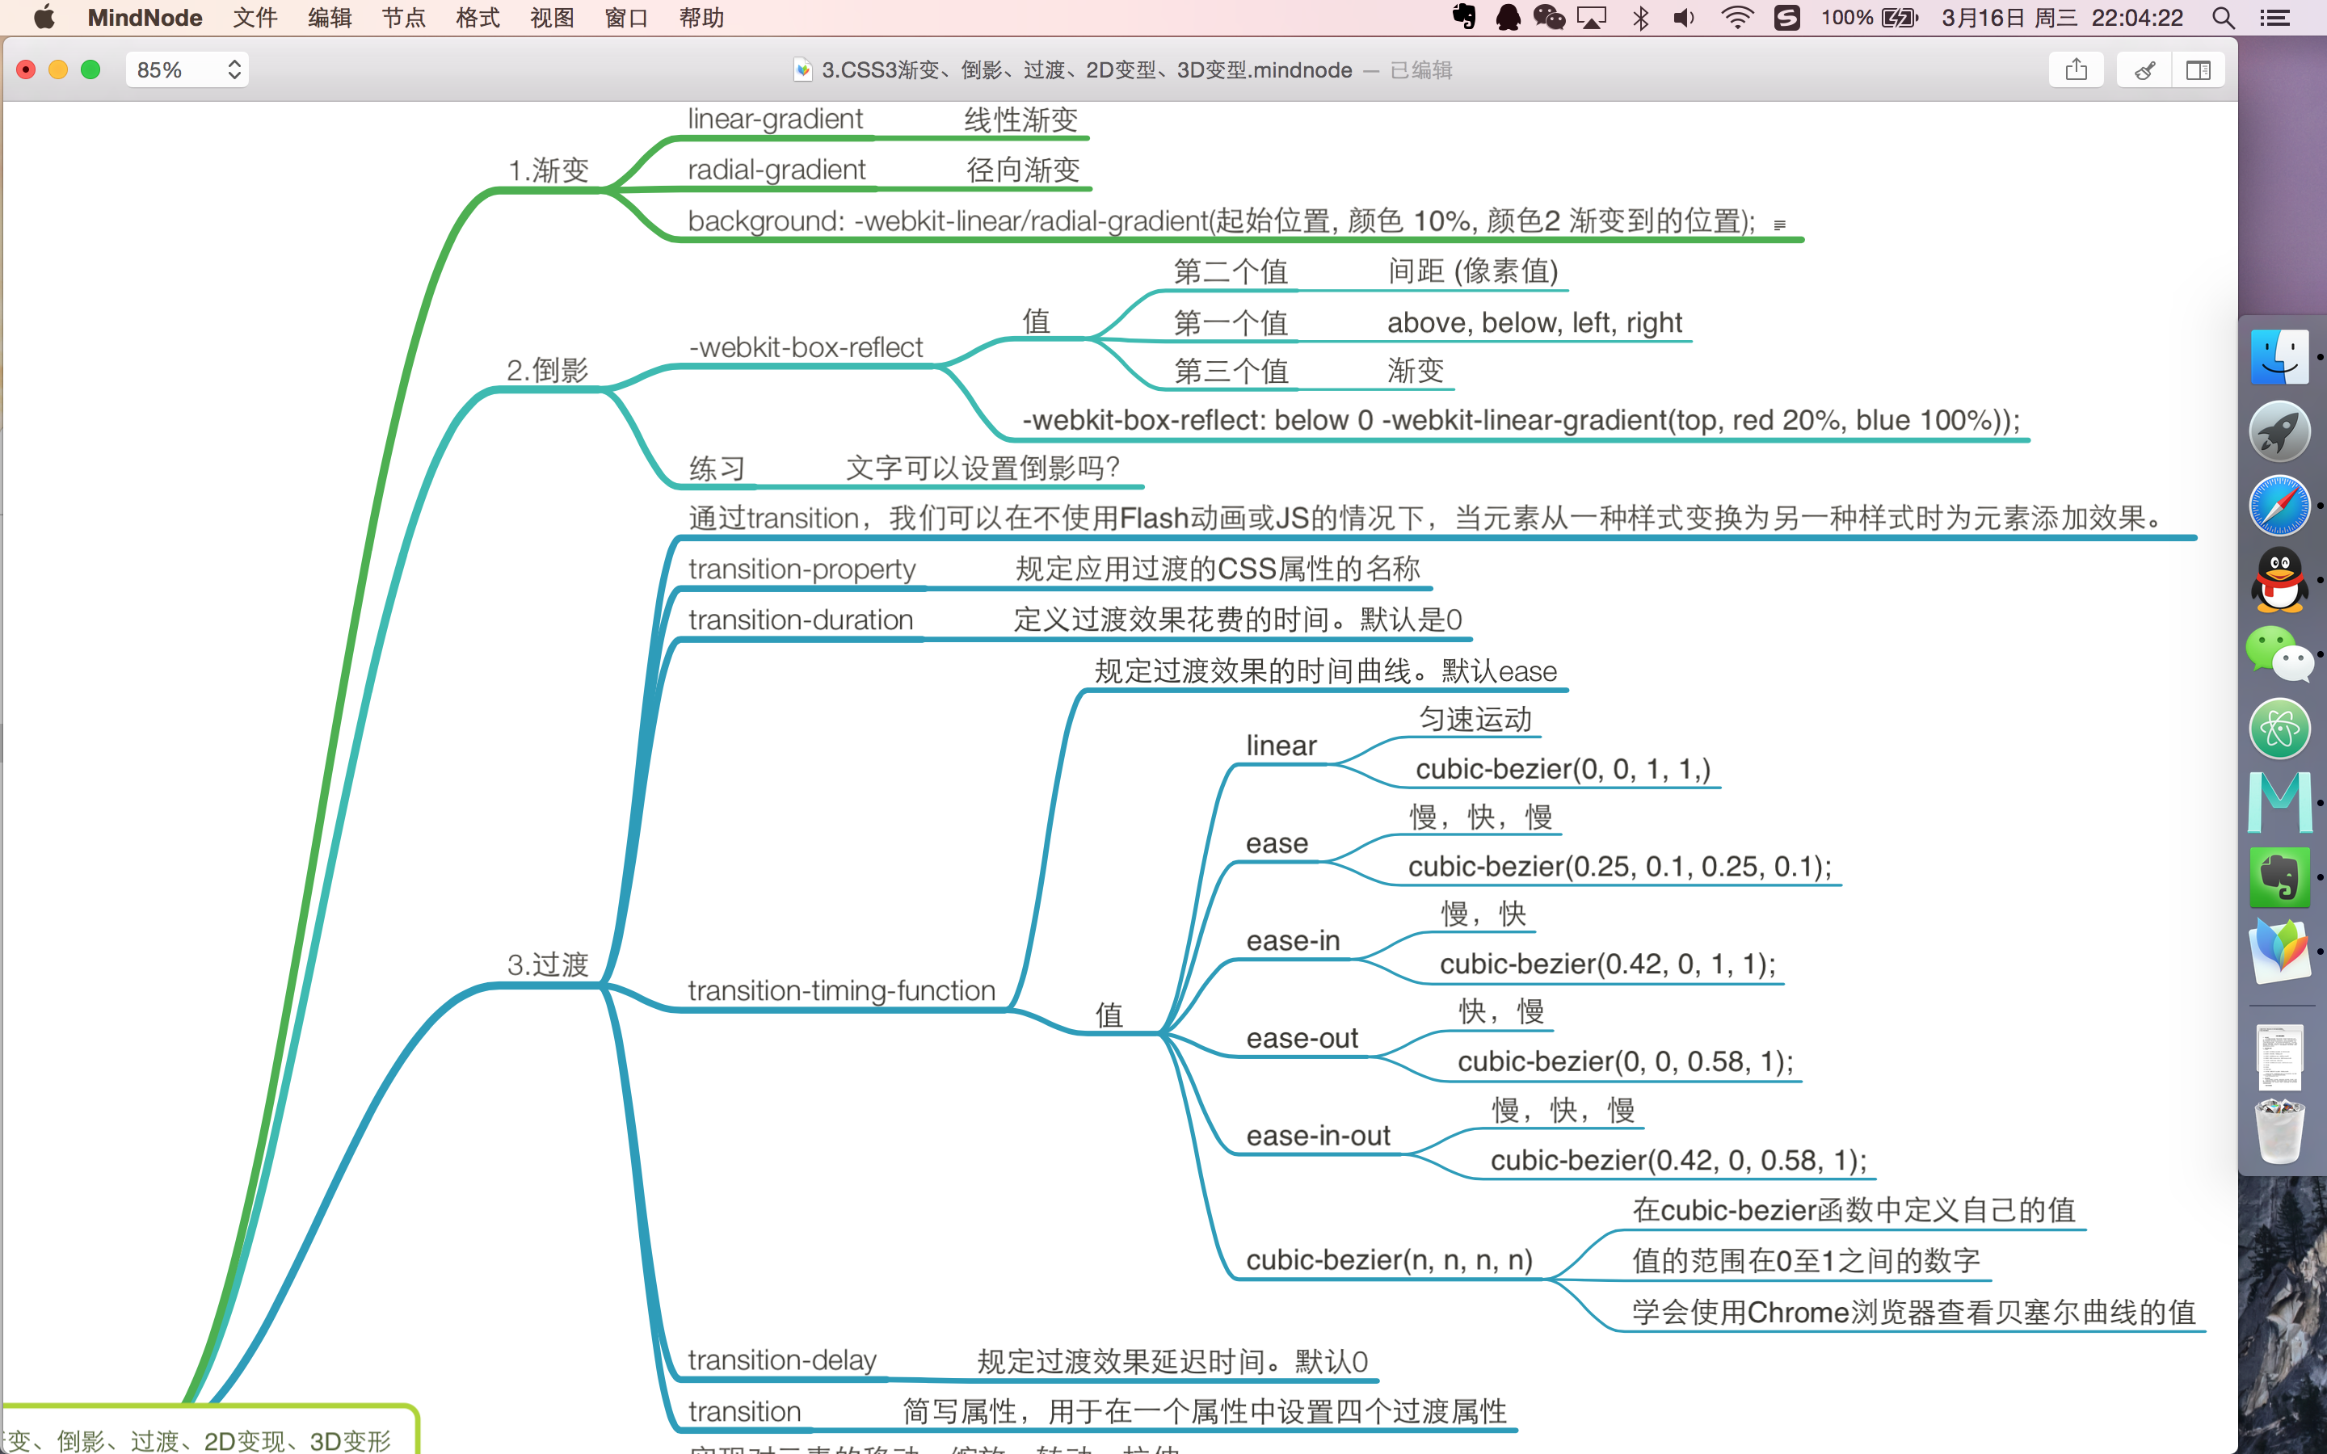Open Evernote elephant in the Dock

coord(2280,877)
